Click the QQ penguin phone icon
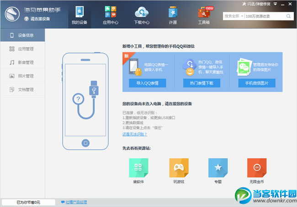 (x=135, y=67)
